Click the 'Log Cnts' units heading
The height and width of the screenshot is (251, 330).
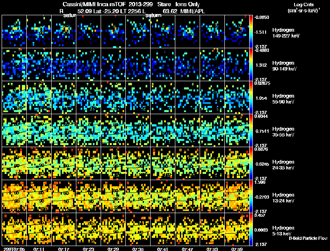click(304, 5)
